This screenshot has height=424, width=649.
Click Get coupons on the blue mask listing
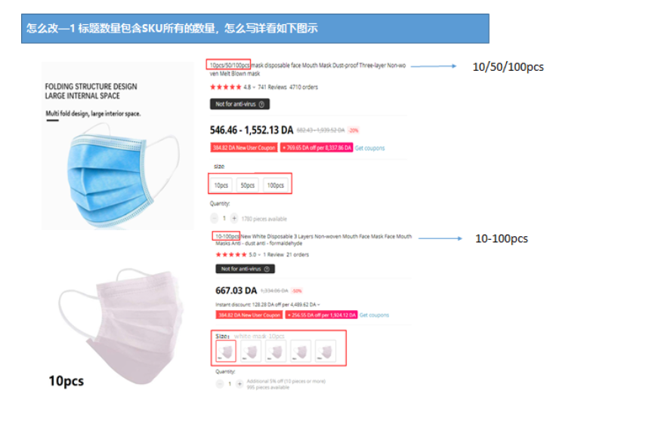369,148
